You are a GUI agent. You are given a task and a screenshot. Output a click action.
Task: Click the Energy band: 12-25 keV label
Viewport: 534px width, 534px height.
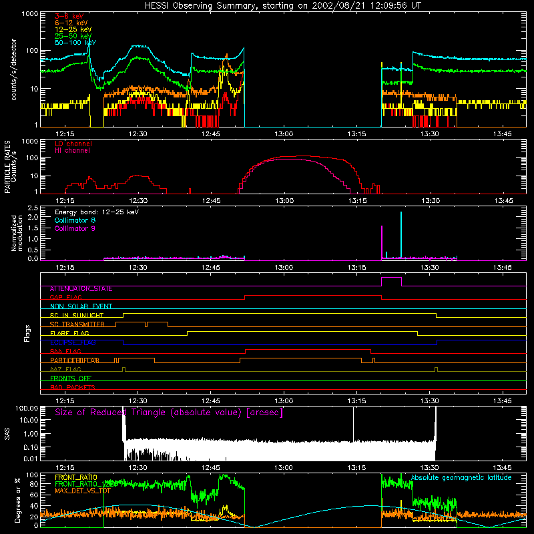coord(97,212)
